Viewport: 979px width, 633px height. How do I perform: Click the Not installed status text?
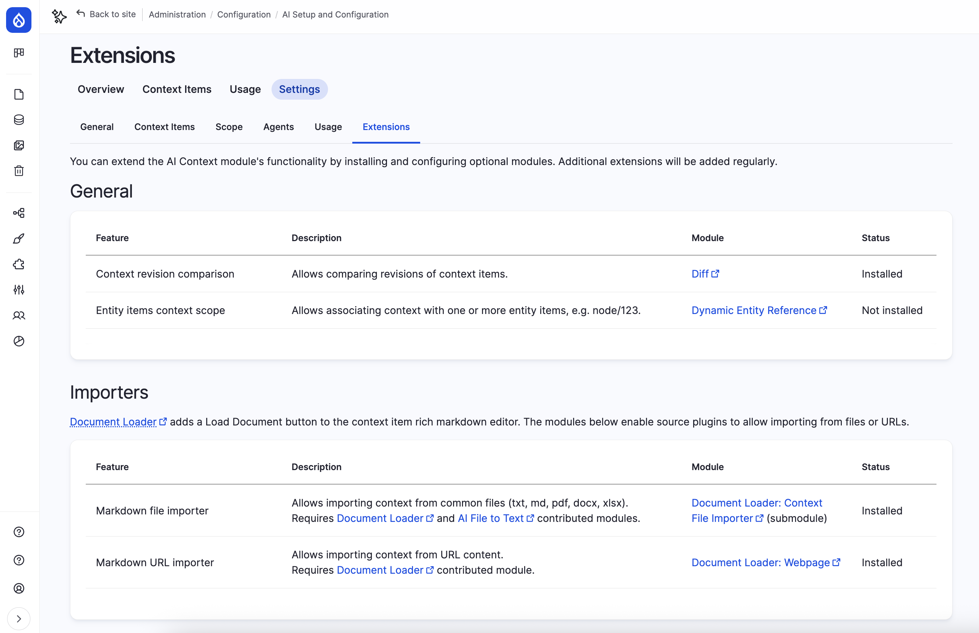[x=892, y=310]
